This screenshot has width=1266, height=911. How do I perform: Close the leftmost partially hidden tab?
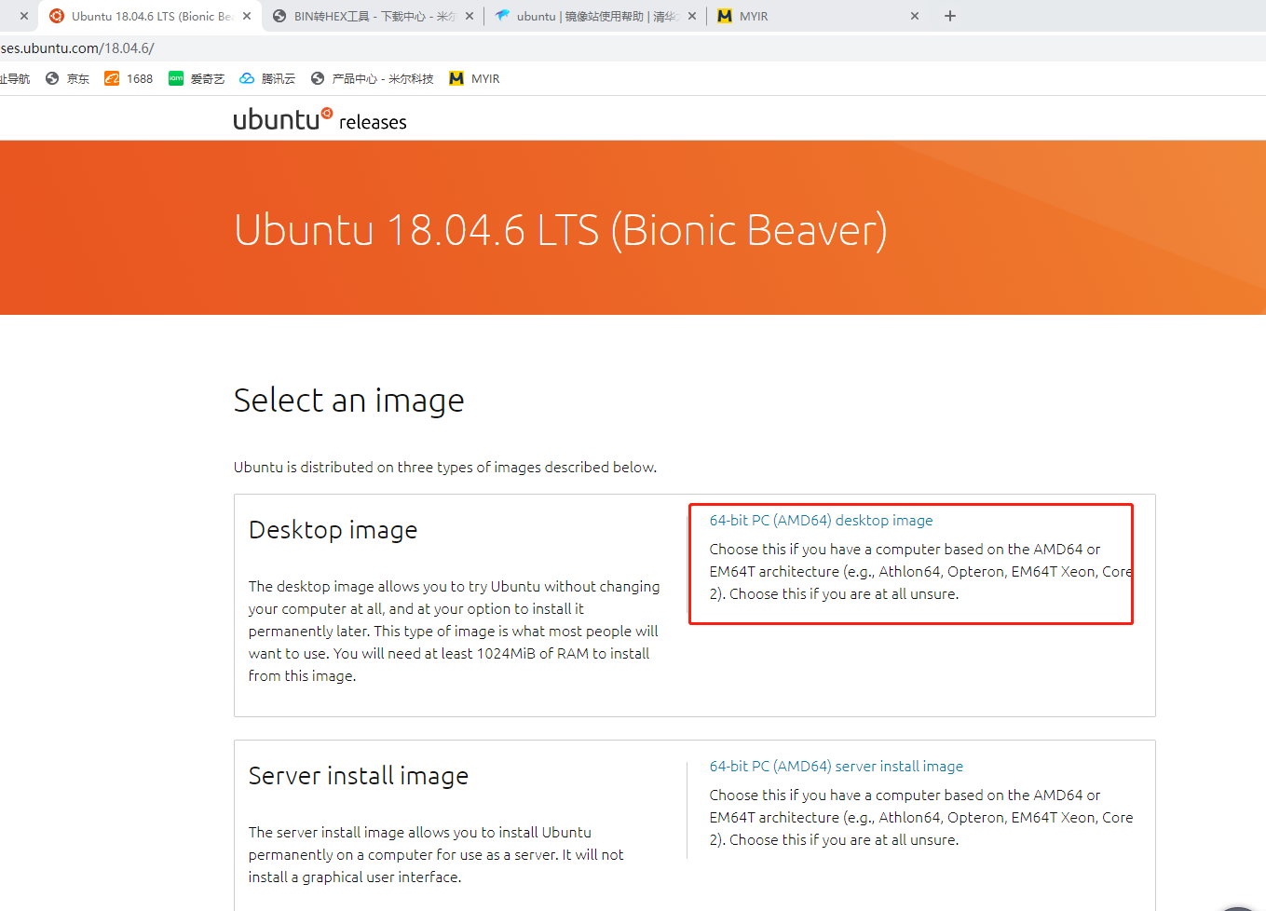(x=24, y=16)
